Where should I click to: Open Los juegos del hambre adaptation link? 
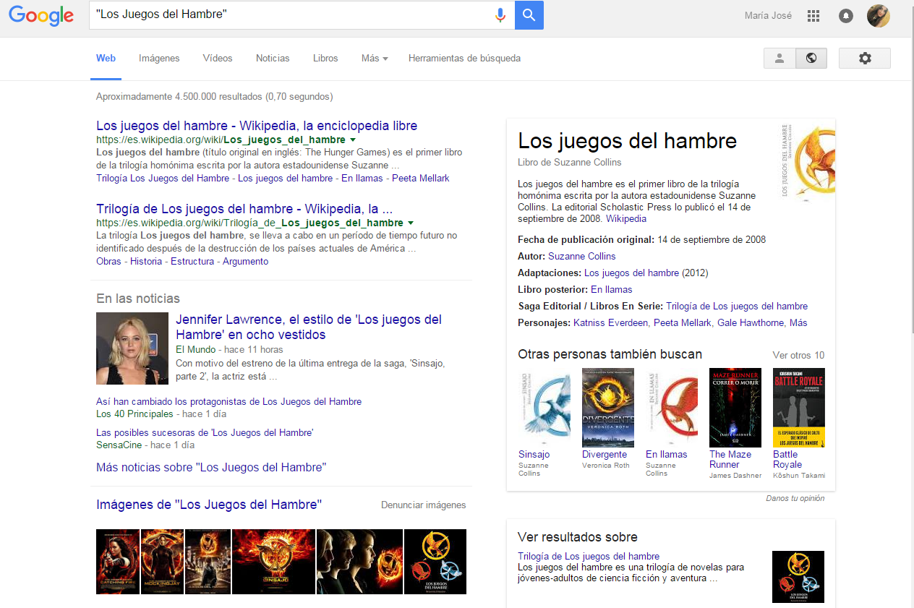631,273
